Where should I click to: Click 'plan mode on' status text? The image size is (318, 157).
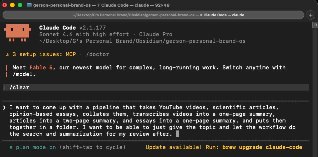[x=36, y=147]
